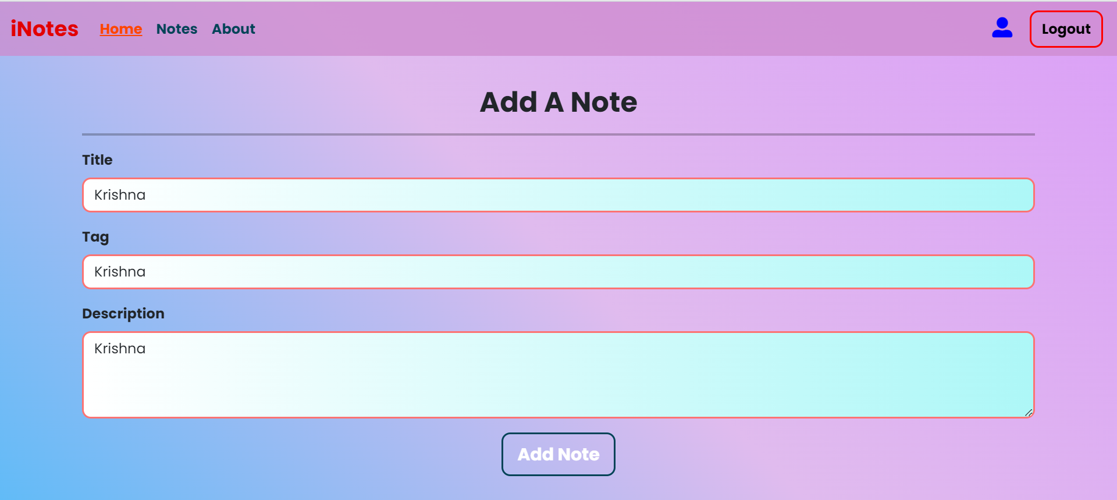Click the Add A Note heading
The width and height of the screenshot is (1117, 500).
(x=558, y=102)
